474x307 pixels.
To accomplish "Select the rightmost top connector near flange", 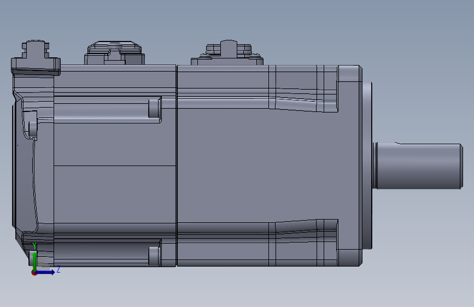I will click(x=227, y=52).
